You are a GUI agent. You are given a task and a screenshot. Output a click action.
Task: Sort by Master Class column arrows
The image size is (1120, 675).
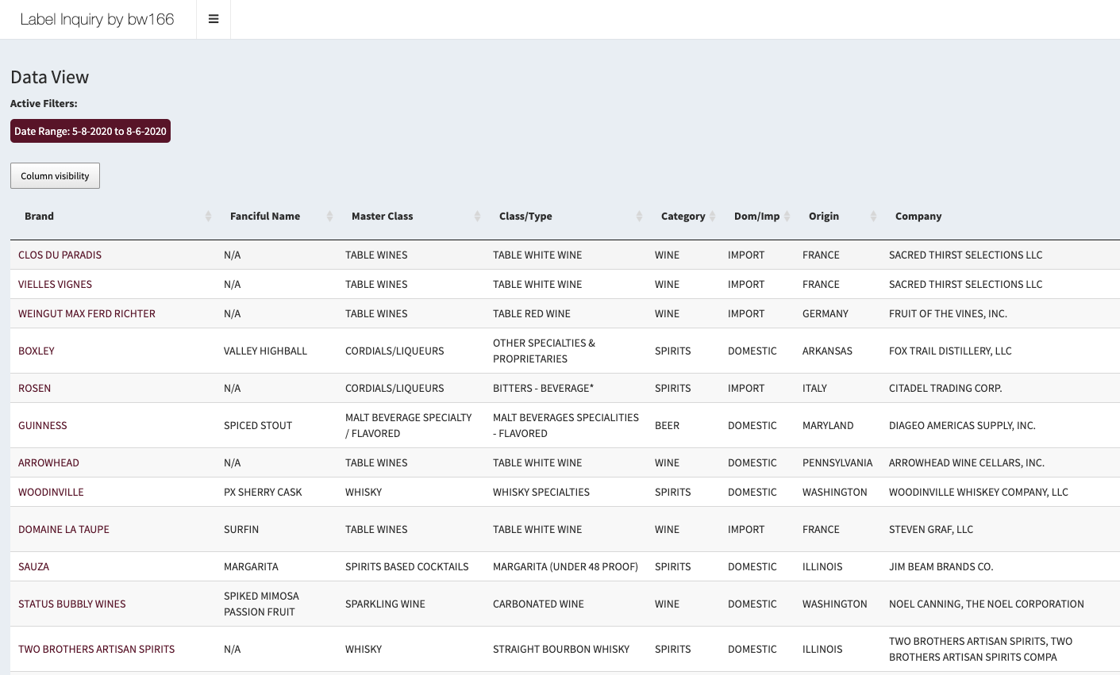(x=477, y=217)
